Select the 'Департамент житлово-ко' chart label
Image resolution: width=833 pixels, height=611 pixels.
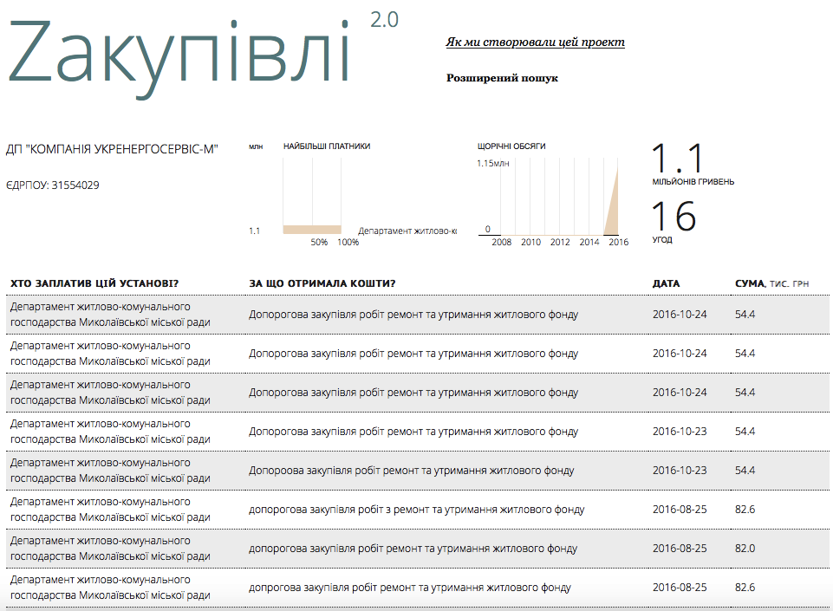coord(407,231)
